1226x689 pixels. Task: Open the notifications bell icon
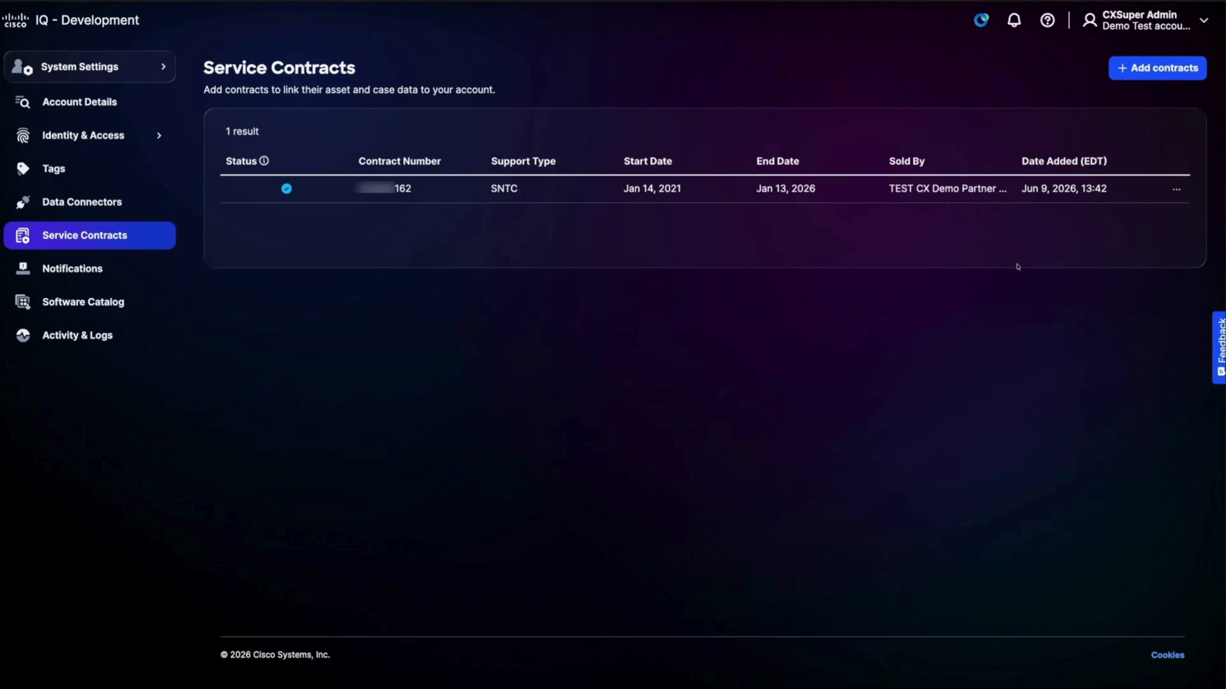tap(1014, 20)
